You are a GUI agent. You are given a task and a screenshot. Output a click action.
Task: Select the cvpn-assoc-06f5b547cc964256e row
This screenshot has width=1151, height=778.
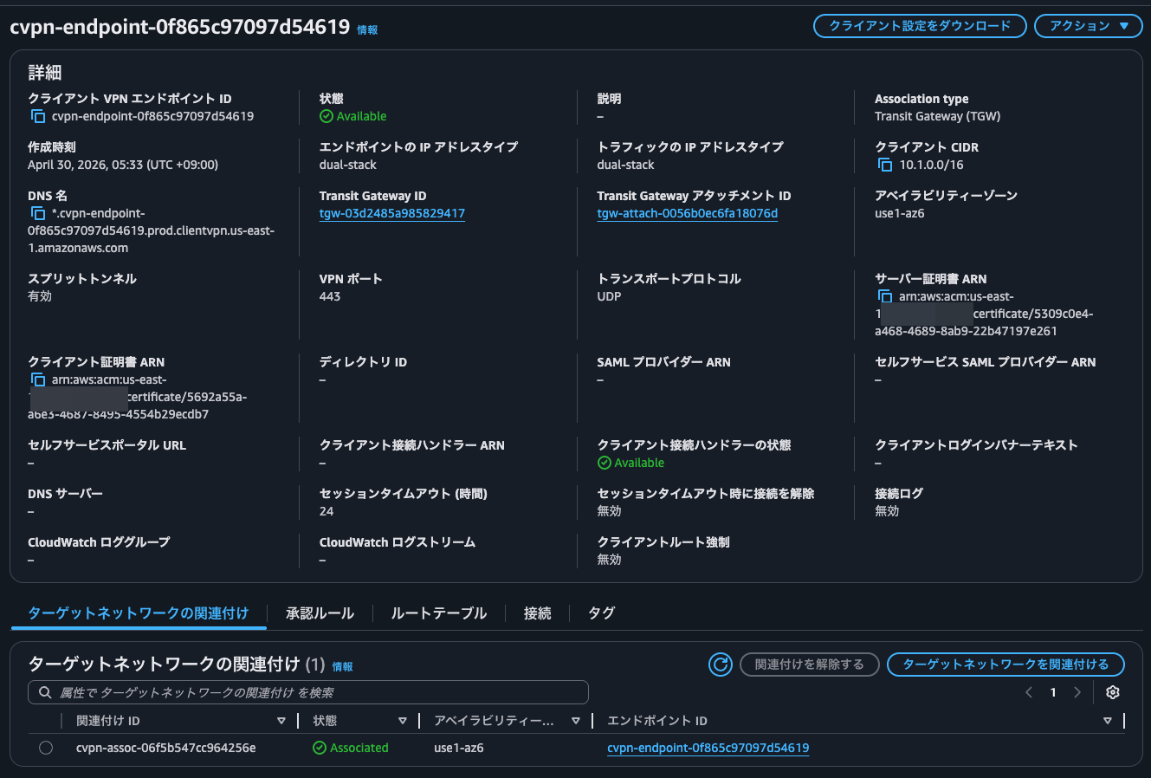[45, 747]
